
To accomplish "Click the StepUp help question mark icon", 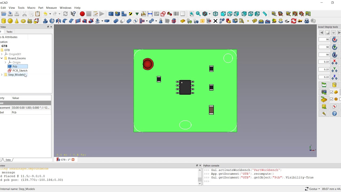I will [335, 114].
